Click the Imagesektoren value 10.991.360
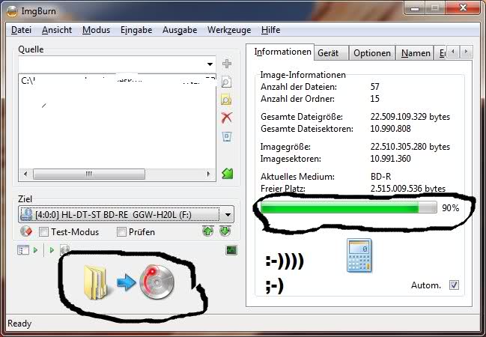Screen dimensions: 486x337 tap(390, 159)
